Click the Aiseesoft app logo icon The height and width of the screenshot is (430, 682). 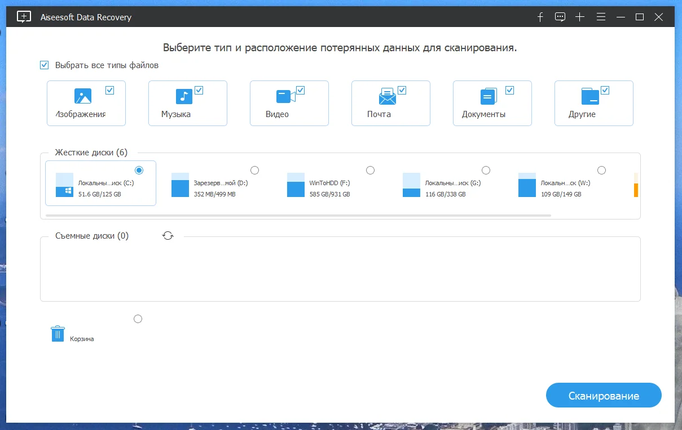(x=24, y=17)
